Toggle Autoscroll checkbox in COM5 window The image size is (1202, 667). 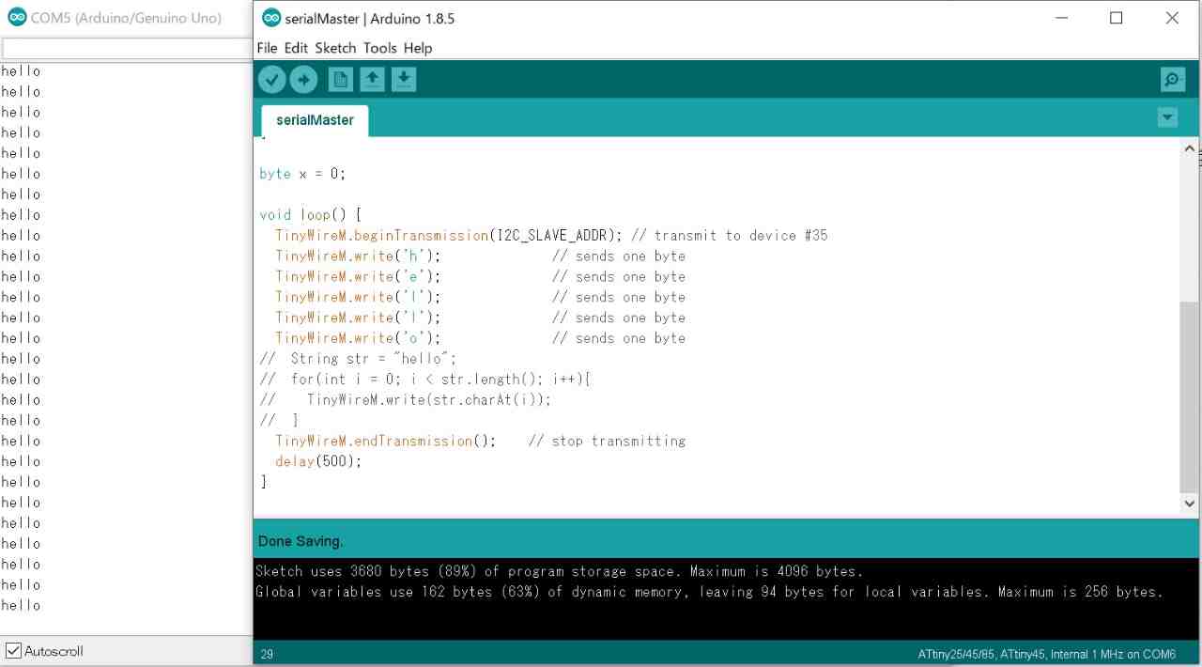click(13, 650)
